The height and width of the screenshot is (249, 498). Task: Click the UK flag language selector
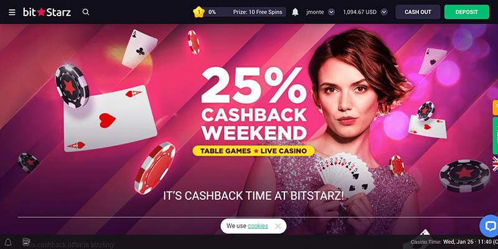coord(495,164)
